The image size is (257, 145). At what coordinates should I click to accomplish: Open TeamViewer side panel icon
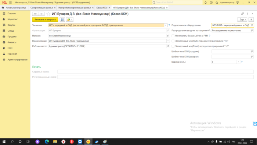255,124
